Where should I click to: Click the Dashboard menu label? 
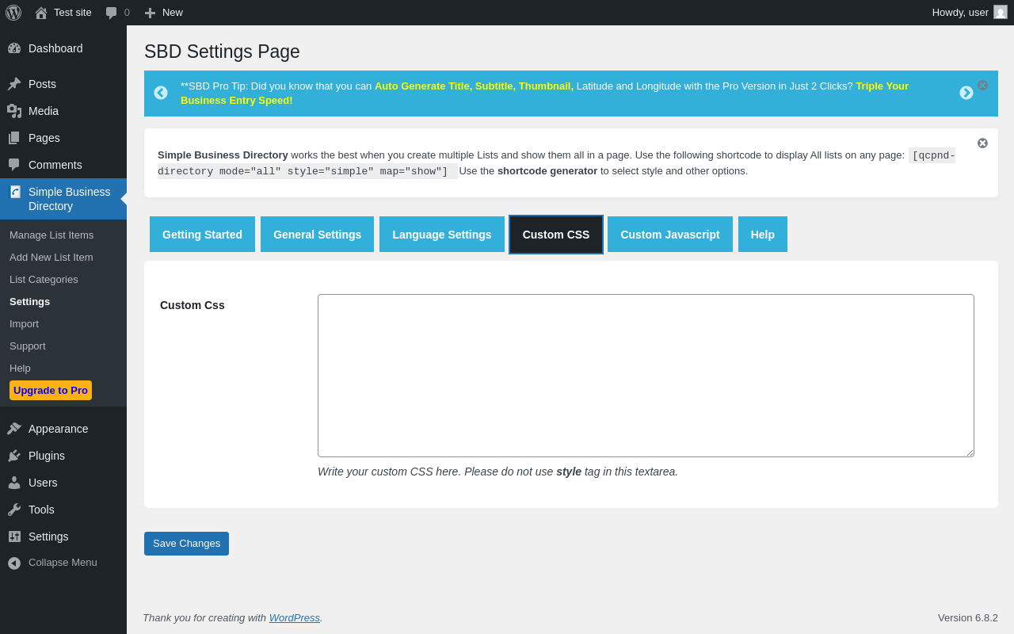pos(55,48)
